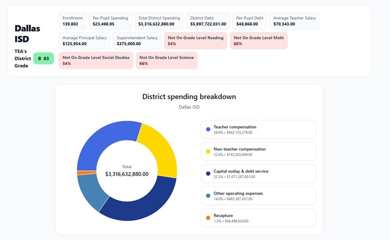The width and height of the screenshot is (390, 240).
Task: Select the Recapture legend entry
Action: (x=258, y=218)
